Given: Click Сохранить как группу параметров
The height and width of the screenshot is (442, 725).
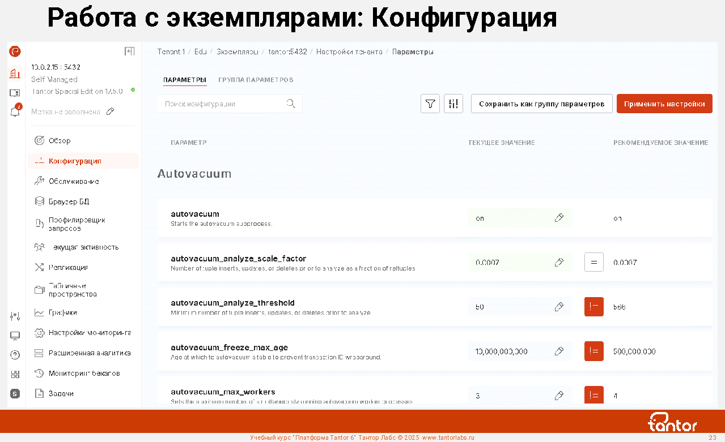Looking at the screenshot, I should click(x=541, y=104).
